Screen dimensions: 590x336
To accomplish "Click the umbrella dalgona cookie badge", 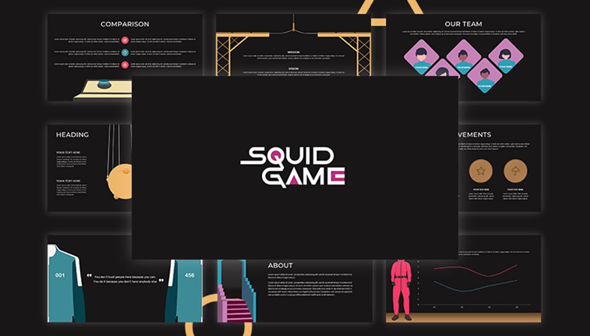I will pos(516,171).
